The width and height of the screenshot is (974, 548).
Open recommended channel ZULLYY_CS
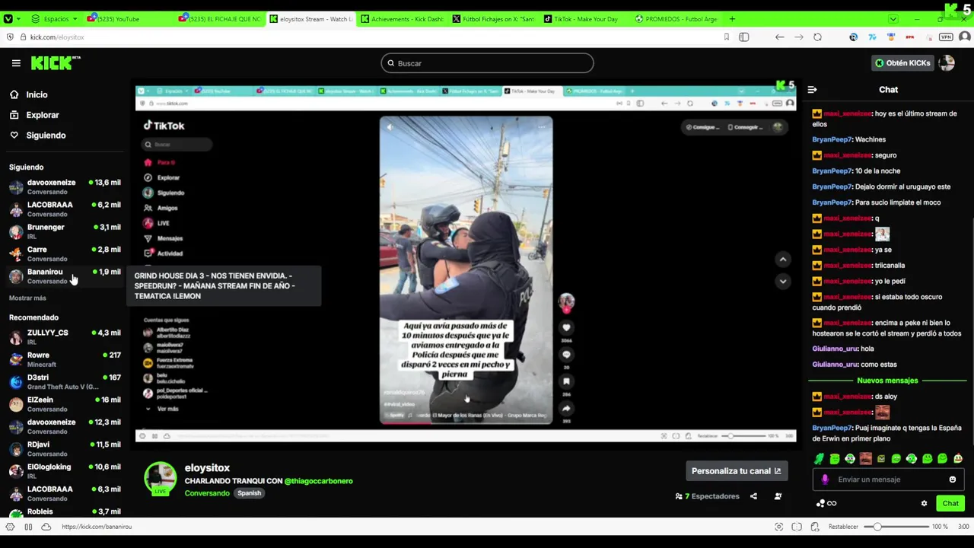65,337
